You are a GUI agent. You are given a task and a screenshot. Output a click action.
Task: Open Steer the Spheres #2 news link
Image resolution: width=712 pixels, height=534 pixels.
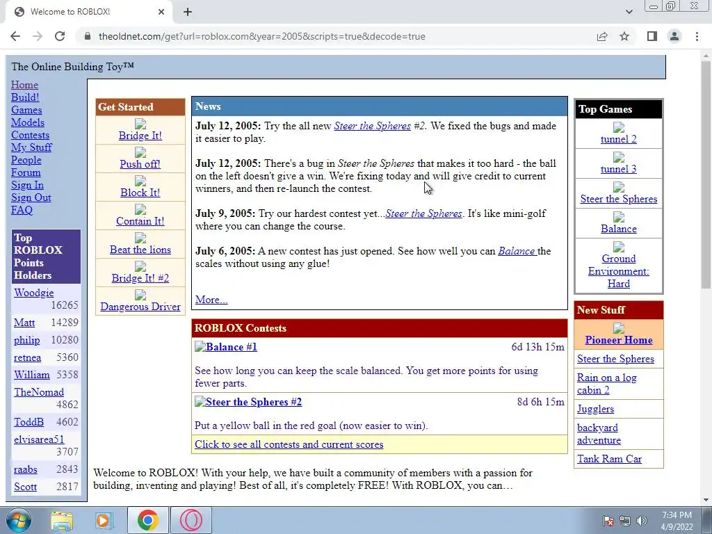click(x=373, y=126)
